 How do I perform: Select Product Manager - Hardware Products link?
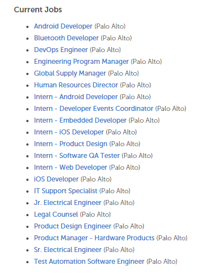94,238
